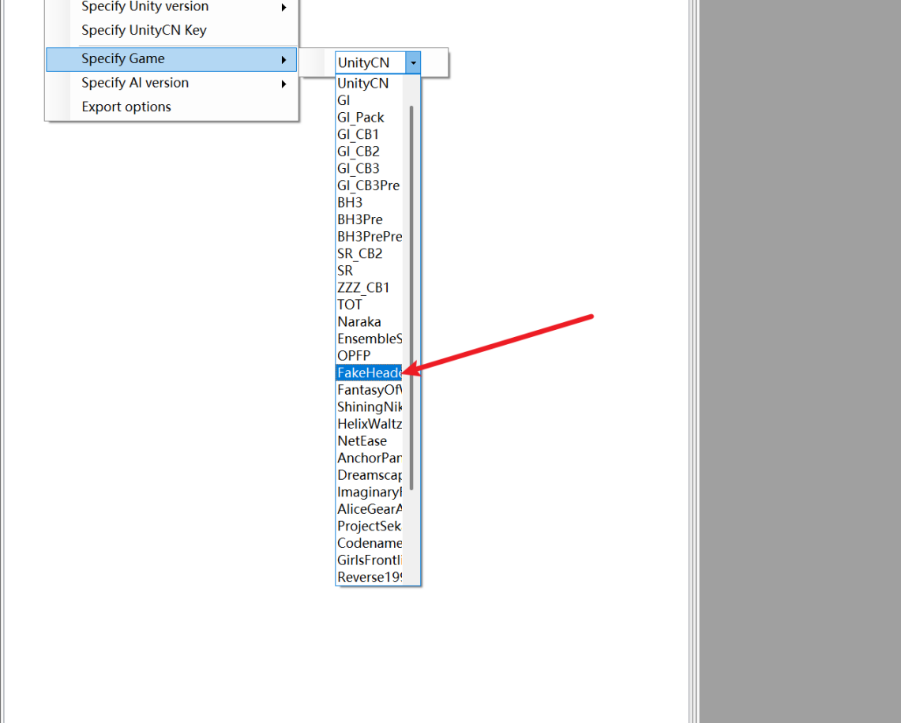Choose the Codename entry
Image resolution: width=901 pixels, height=723 pixels.
pyautogui.click(x=369, y=543)
